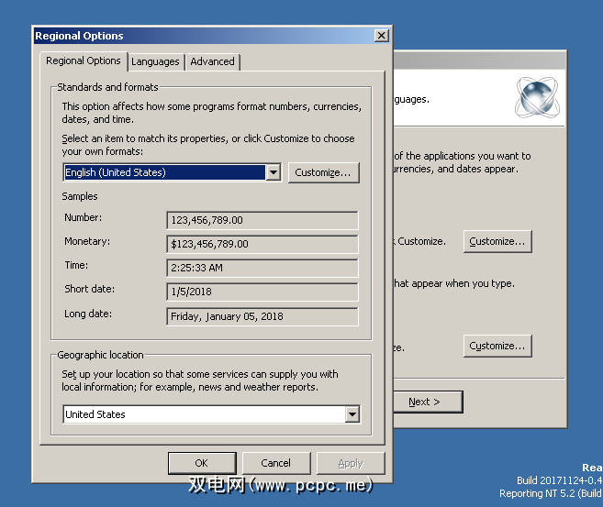The height and width of the screenshot is (507, 603).
Task: Click Customize next to the format dropdown
Action: pos(323,172)
